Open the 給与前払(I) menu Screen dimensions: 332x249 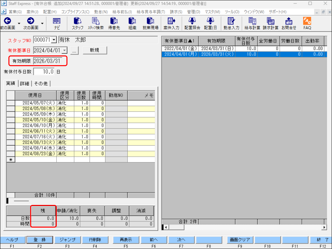pos(122,12)
